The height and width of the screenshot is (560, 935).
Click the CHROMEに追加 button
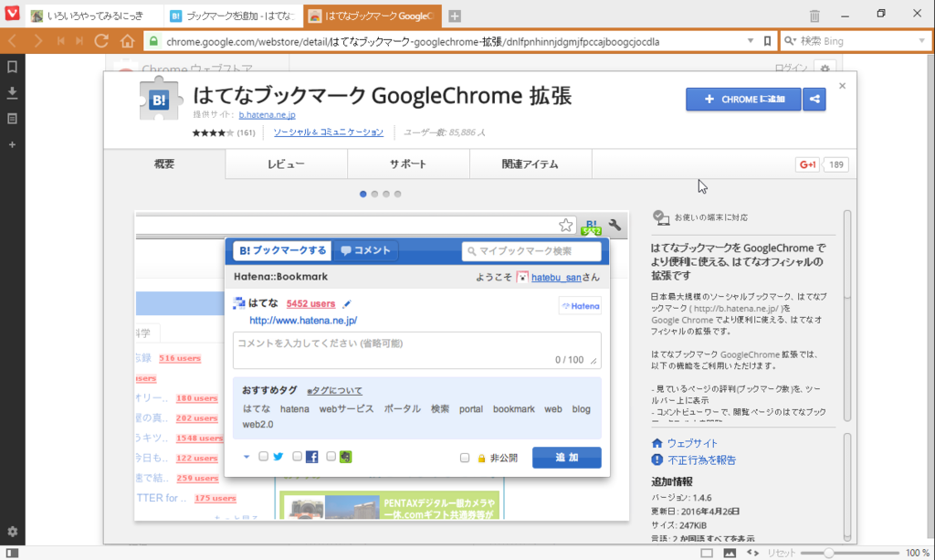[x=743, y=99]
